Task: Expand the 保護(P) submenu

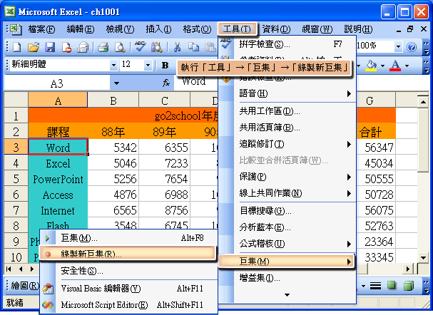Action: click(287, 177)
